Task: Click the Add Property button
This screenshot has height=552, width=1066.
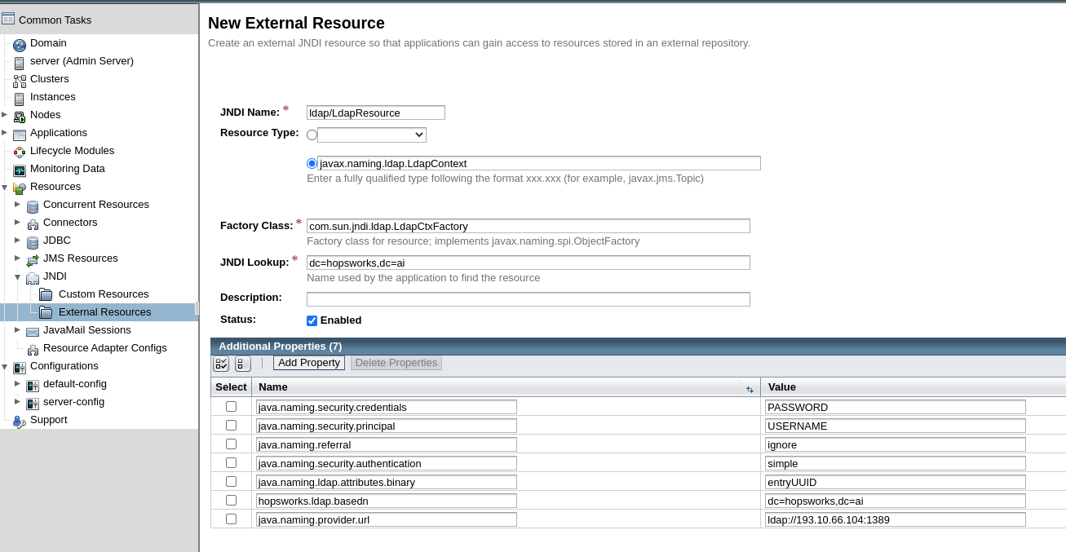Action: click(308, 363)
